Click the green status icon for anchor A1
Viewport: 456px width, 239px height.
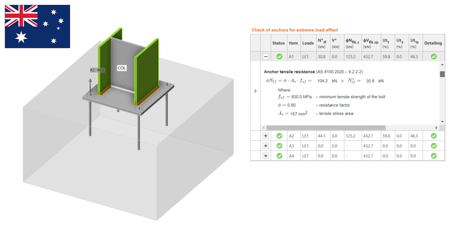(x=279, y=56)
